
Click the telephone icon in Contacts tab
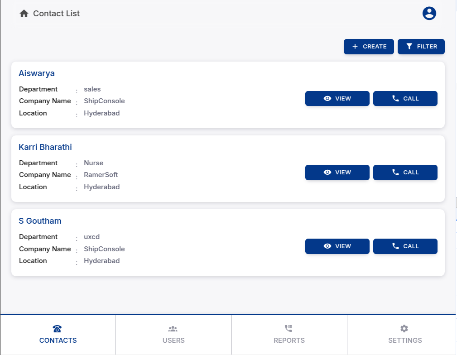point(58,329)
